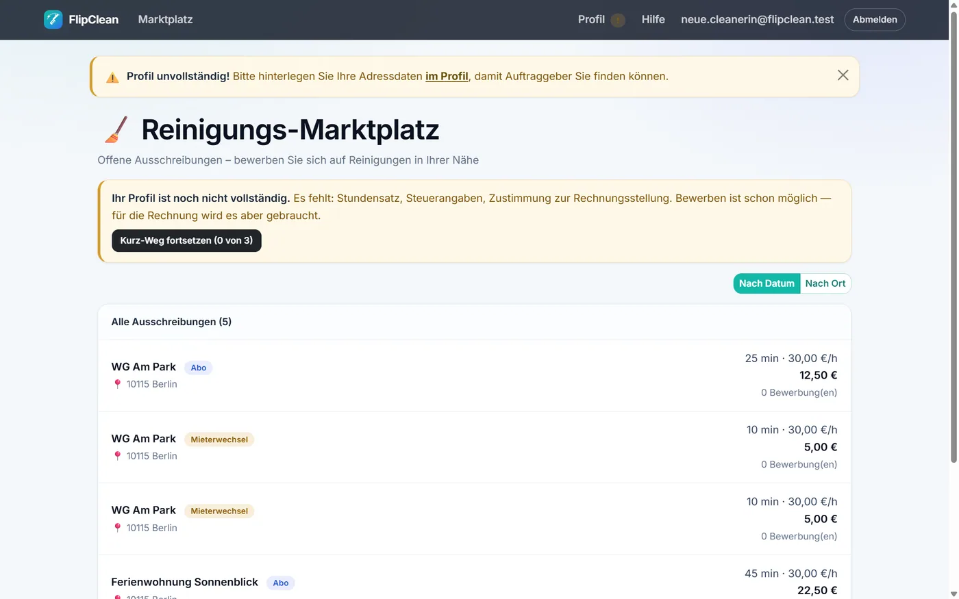
Task: Click the page's vertical scrollbar
Action: (x=954, y=236)
